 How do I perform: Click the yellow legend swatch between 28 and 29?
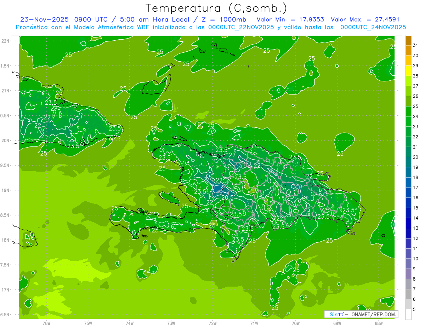tap(408, 71)
